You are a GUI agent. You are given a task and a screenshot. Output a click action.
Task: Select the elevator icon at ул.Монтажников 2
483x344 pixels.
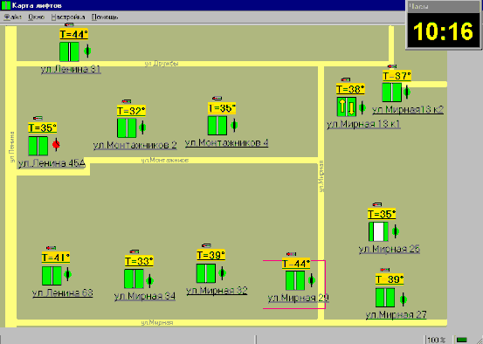(x=127, y=127)
